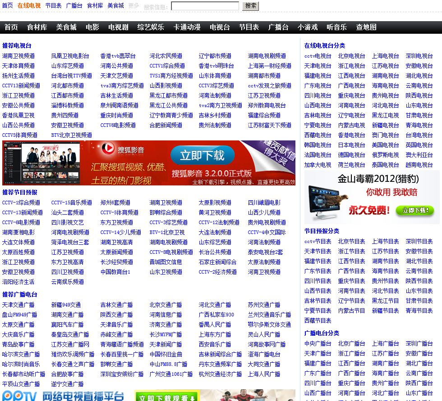The image size is (442, 401).
Task: Open the 遂宁交通广播 link
Action: click(67, 384)
